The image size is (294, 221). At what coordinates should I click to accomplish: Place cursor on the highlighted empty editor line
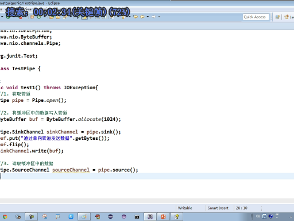(147, 176)
